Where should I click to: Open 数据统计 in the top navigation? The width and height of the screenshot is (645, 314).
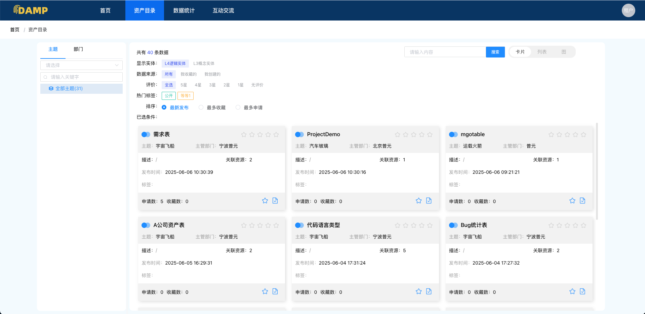(x=184, y=10)
